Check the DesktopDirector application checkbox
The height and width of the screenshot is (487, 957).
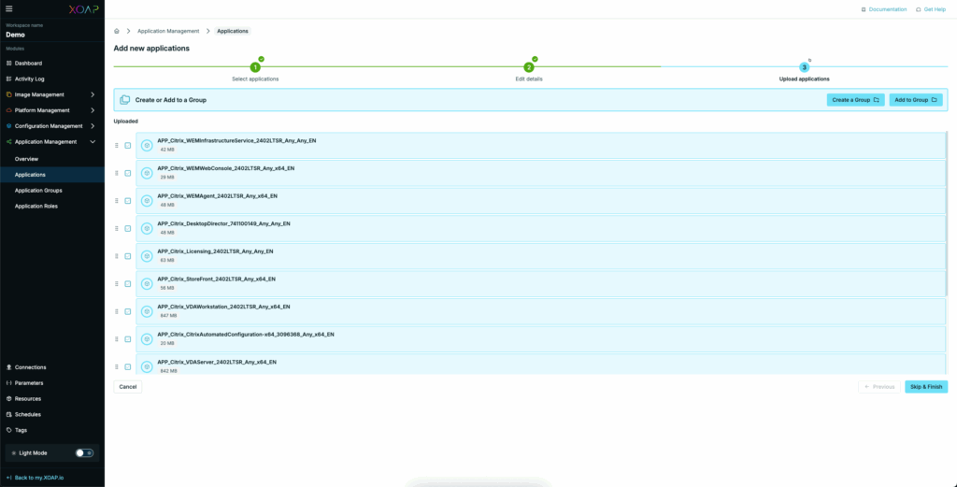point(127,228)
